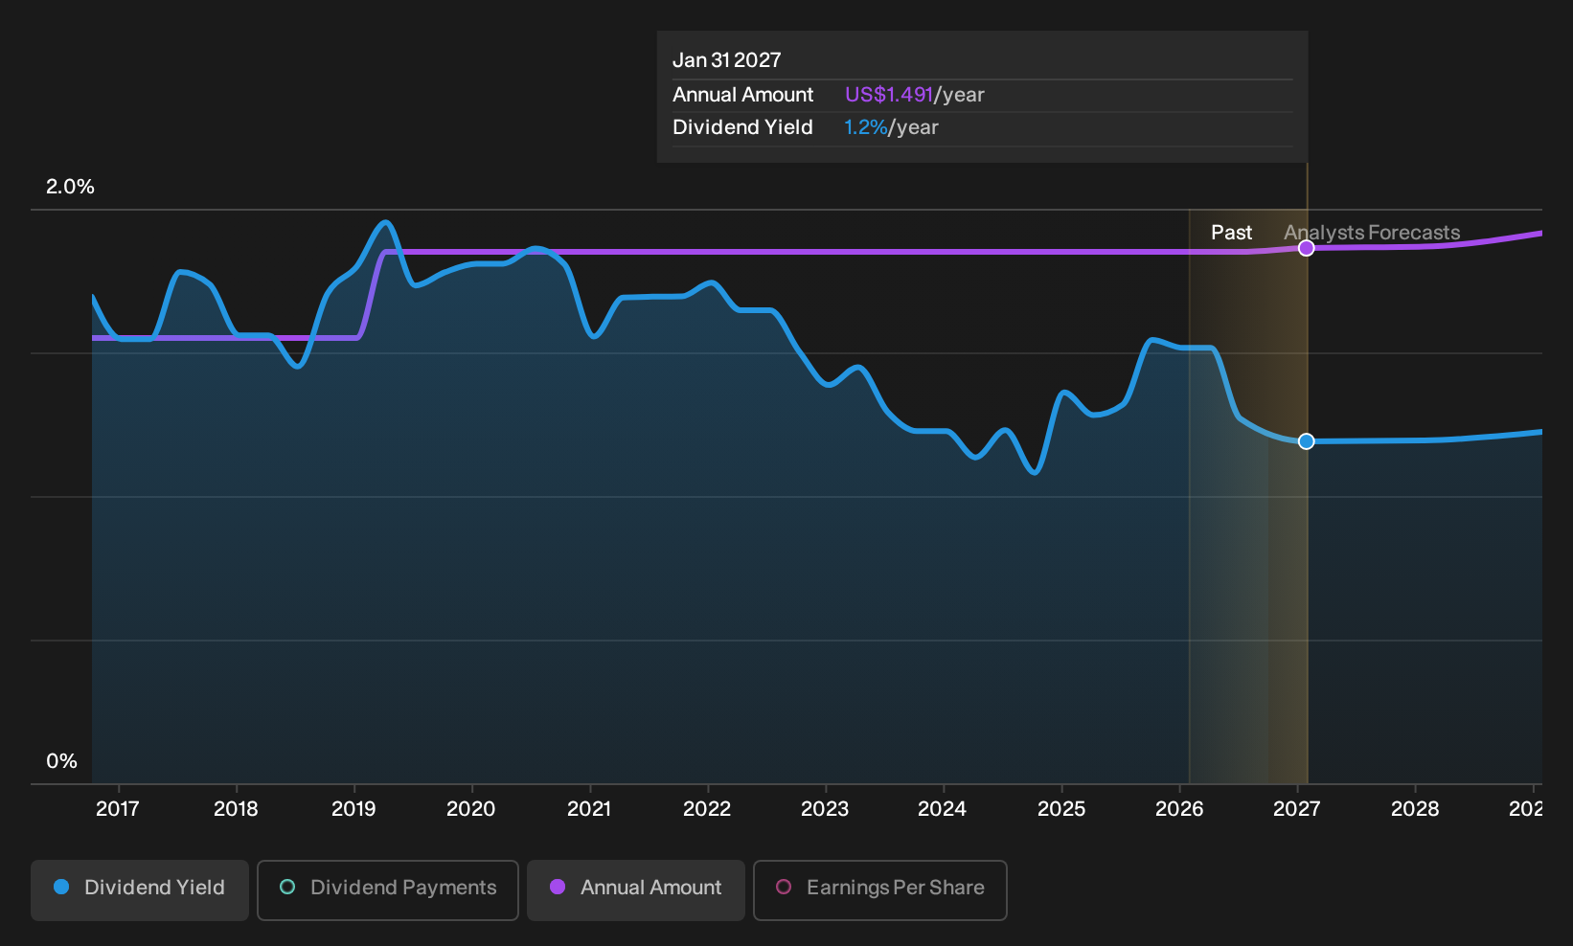Image resolution: width=1573 pixels, height=946 pixels.
Task: Click the tooltip's Dividend Yield label
Action: [742, 127]
